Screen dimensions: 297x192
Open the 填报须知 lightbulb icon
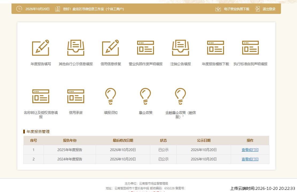click(111, 96)
